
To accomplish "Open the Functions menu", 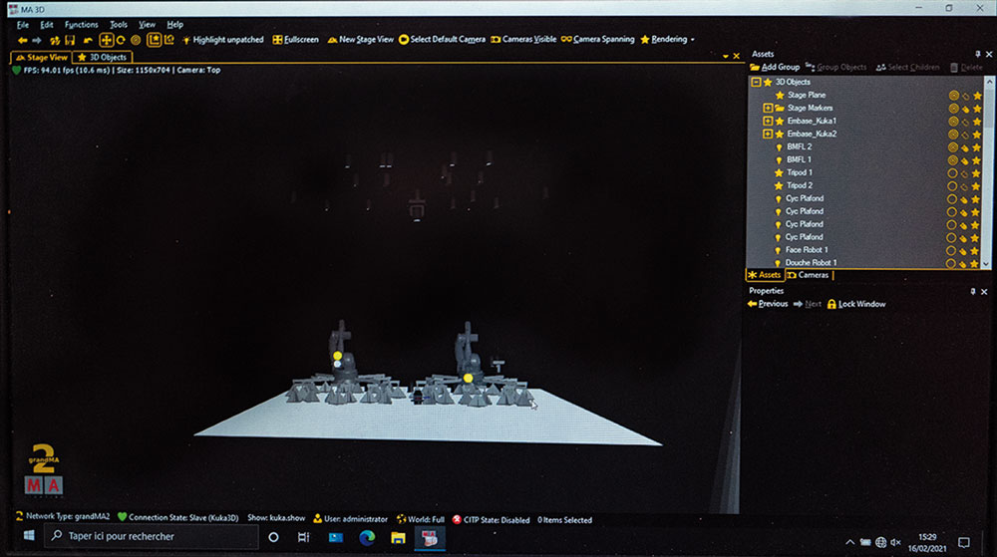I will coord(82,25).
